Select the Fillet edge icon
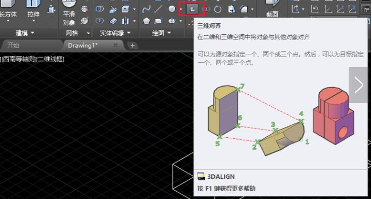 pyautogui.click(x=244, y=9)
